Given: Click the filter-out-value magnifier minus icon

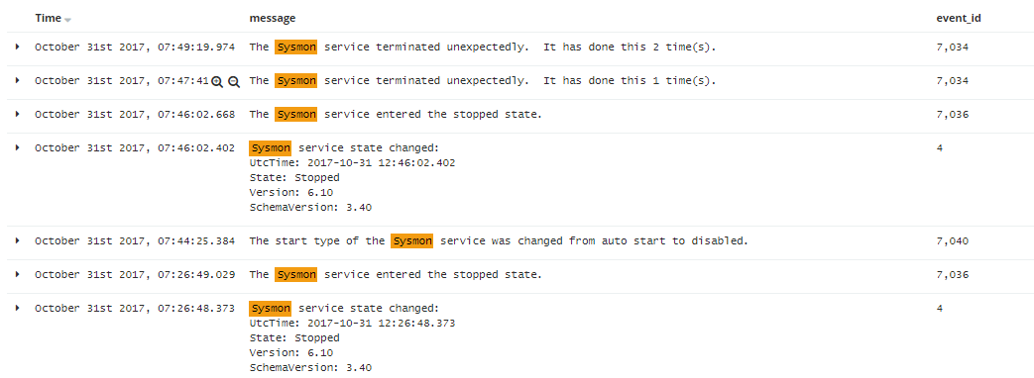Looking at the screenshot, I should tap(234, 82).
